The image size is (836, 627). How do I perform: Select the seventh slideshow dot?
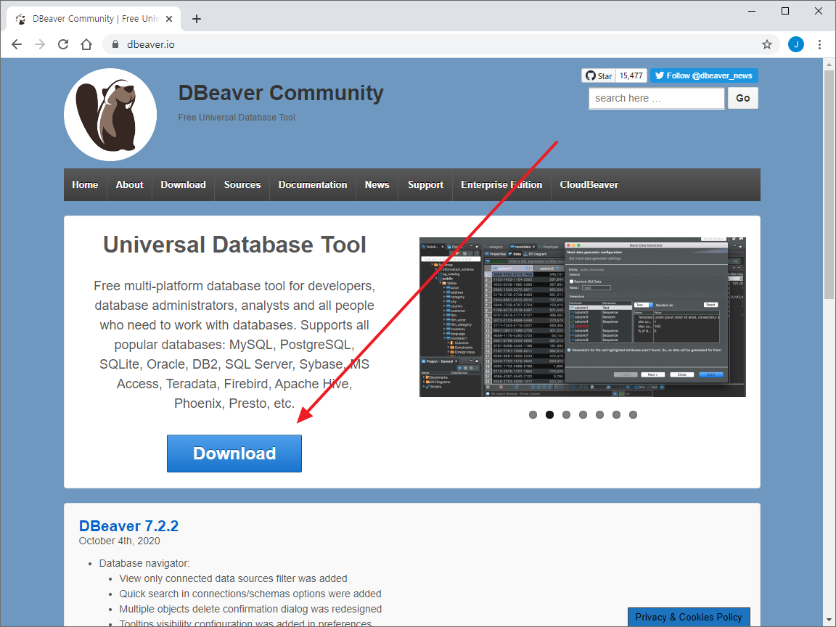633,415
